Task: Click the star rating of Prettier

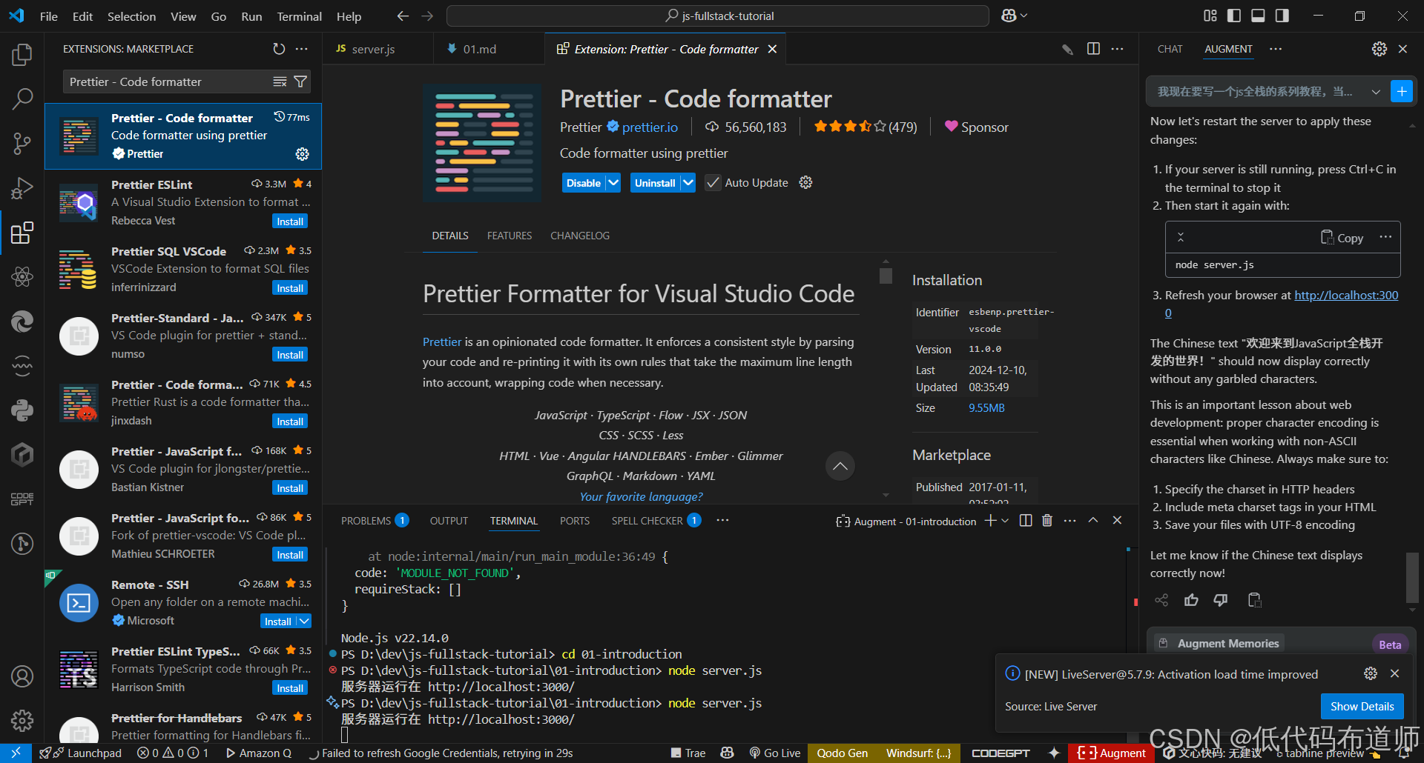Action: (x=865, y=127)
